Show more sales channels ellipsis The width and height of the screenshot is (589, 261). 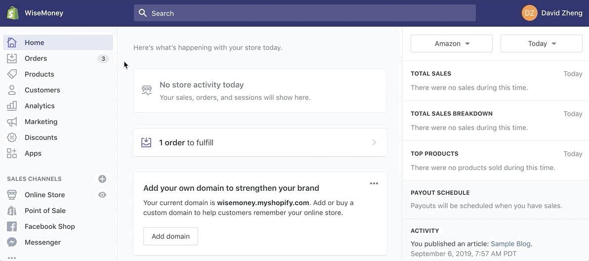(x=12, y=258)
